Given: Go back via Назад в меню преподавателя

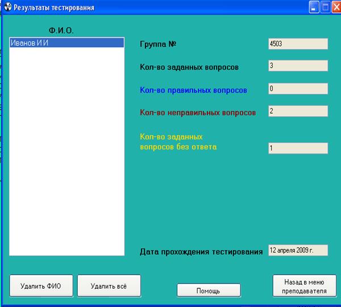Looking at the screenshot, I should (305, 285).
